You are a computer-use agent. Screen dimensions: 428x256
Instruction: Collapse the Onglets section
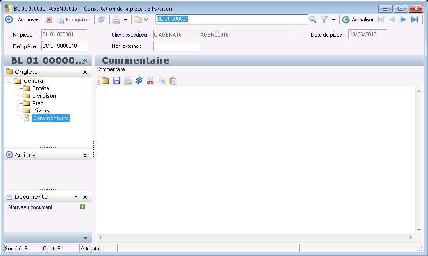[x=85, y=72]
